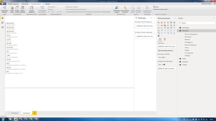Select the clustered column chart visual
Viewport: 216px width, 121px height.
168,23
